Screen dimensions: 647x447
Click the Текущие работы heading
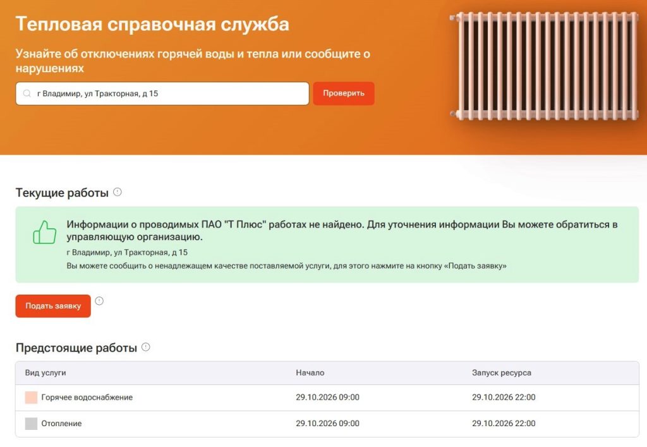pyautogui.click(x=62, y=193)
